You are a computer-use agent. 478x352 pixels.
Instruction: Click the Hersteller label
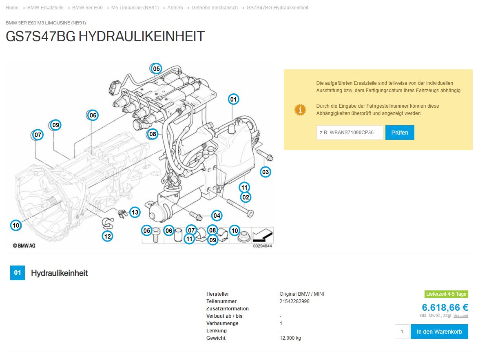click(x=218, y=294)
